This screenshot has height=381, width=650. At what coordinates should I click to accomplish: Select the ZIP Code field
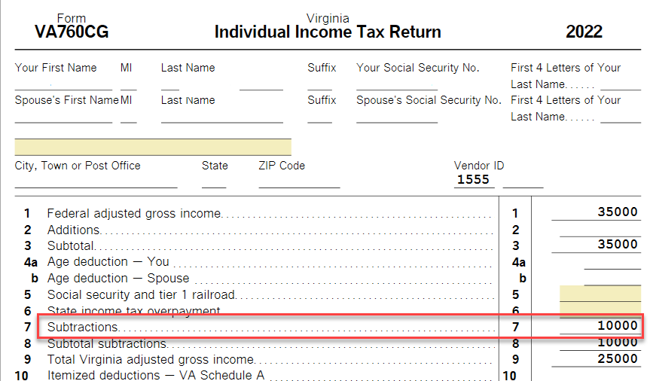299,181
